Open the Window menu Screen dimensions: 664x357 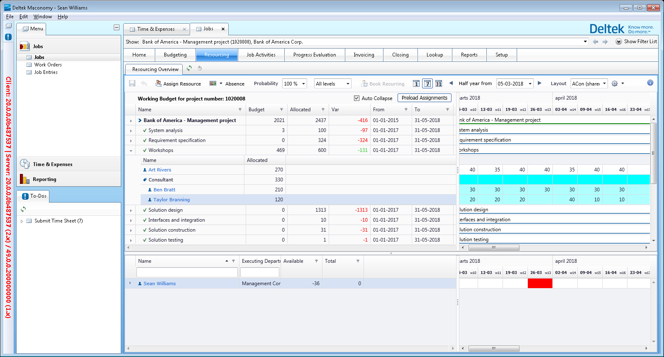click(x=43, y=17)
